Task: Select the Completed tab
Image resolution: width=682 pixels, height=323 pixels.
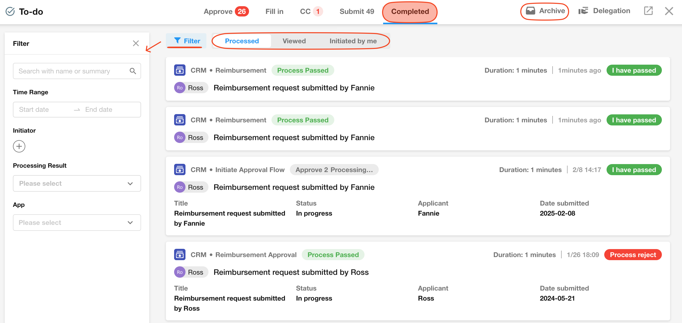Action: 410,11
